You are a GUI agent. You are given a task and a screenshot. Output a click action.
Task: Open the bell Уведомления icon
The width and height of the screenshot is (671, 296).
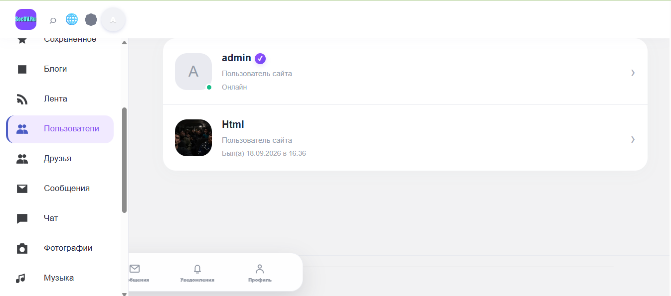click(x=197, y=269)
